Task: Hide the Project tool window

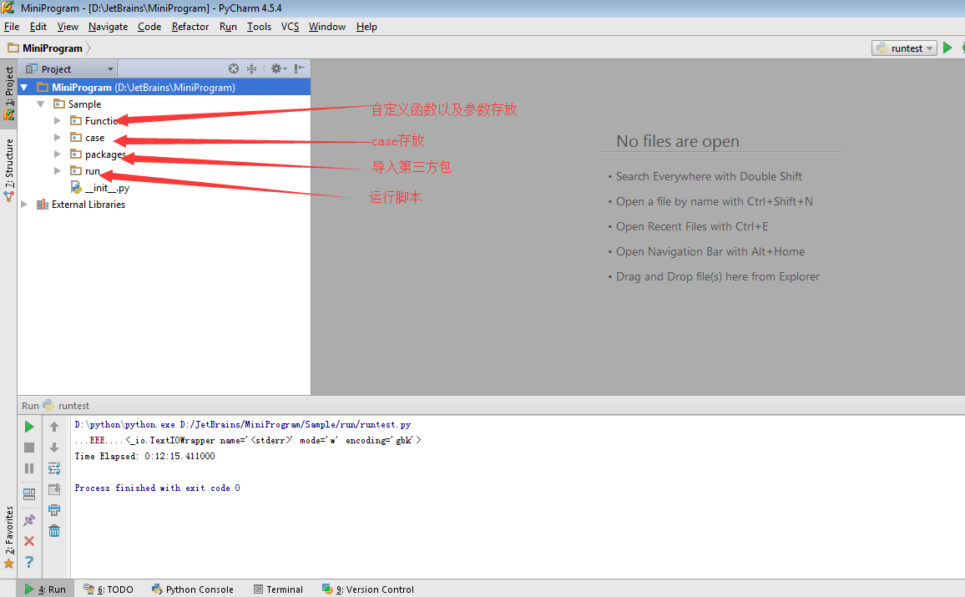Action: coord(300,69)
